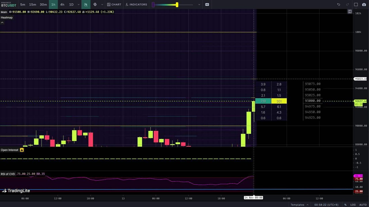Take a chart screenshot with camera icon
This screenshot has width=369, height=207.
coord(364,5)
